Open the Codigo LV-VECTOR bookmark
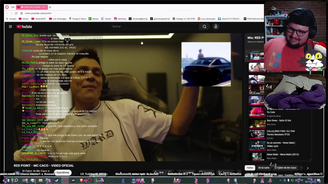The height and width of the screenshot is (184, 328). point(184,19)
